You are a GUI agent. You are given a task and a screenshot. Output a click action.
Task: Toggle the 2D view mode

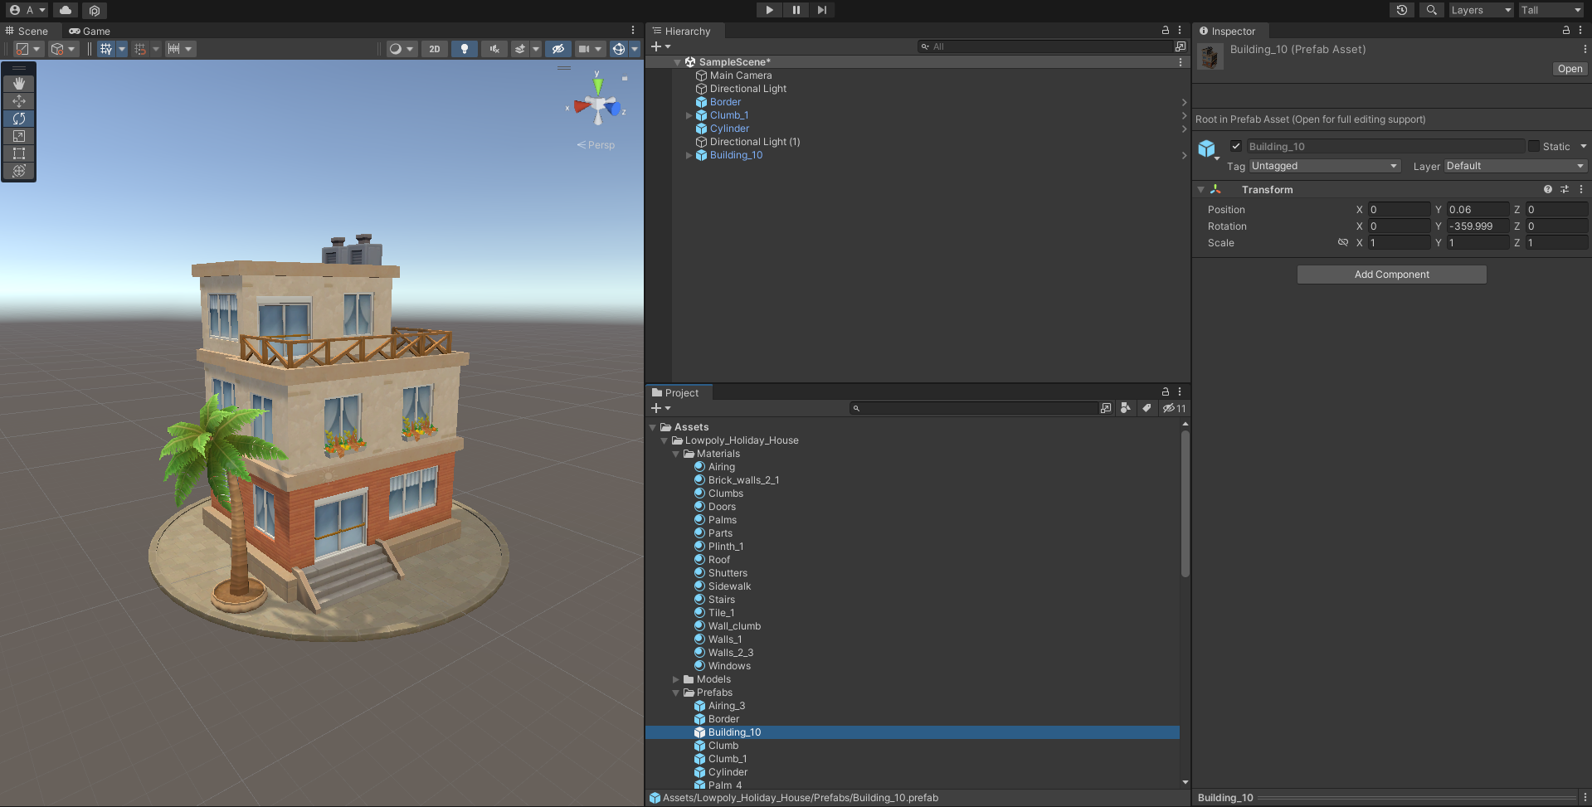click(x=434, y=49)
